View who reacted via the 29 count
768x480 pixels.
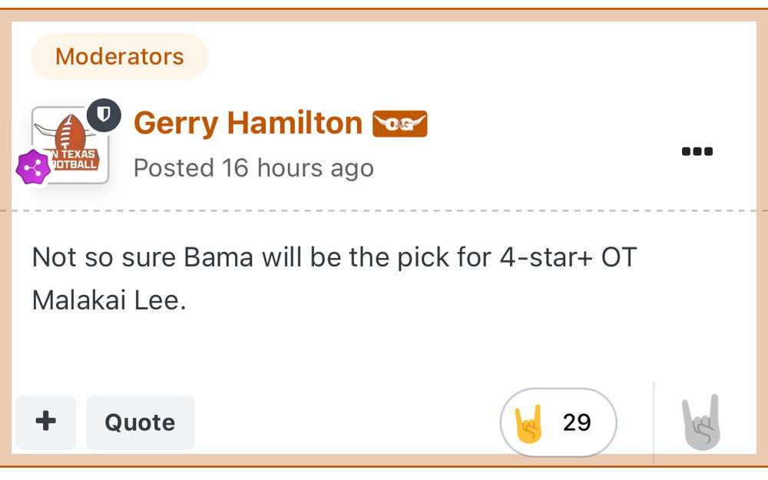(x=576, y=422)
